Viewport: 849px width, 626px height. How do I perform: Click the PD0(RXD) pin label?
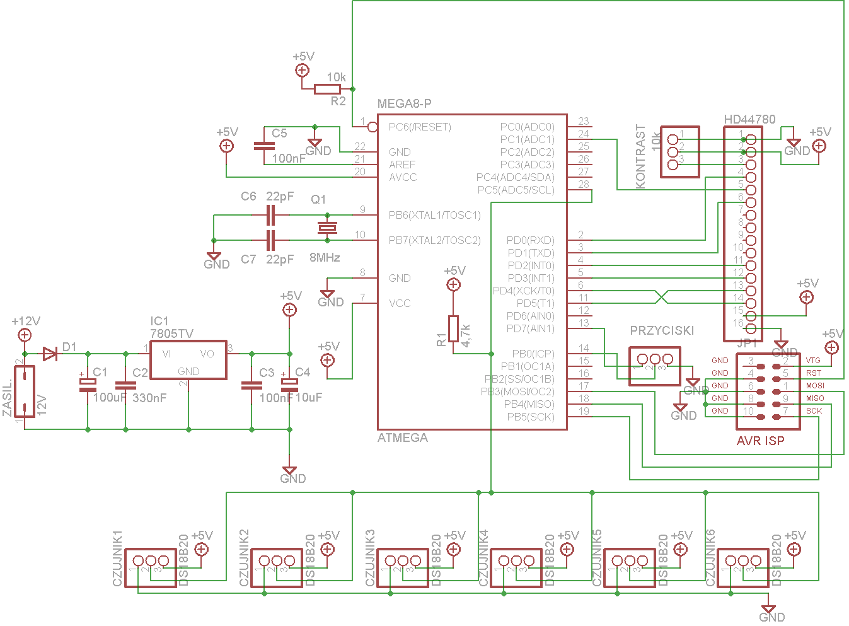(531, 240)
